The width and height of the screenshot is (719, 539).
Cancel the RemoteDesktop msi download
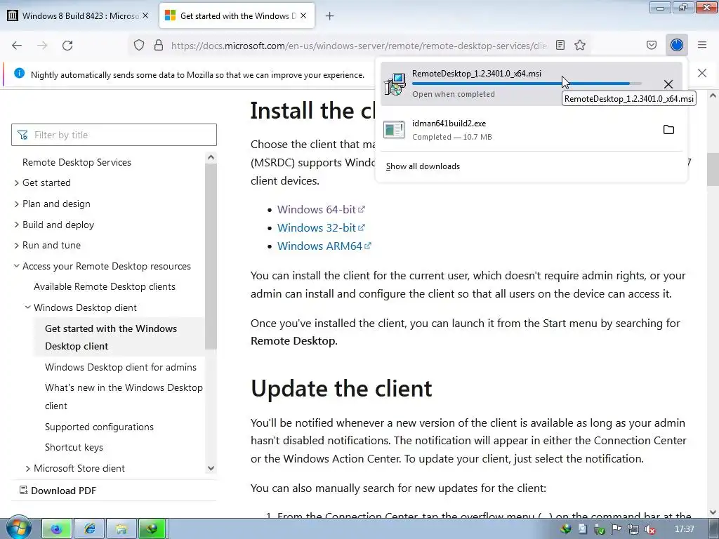[668, 84]
